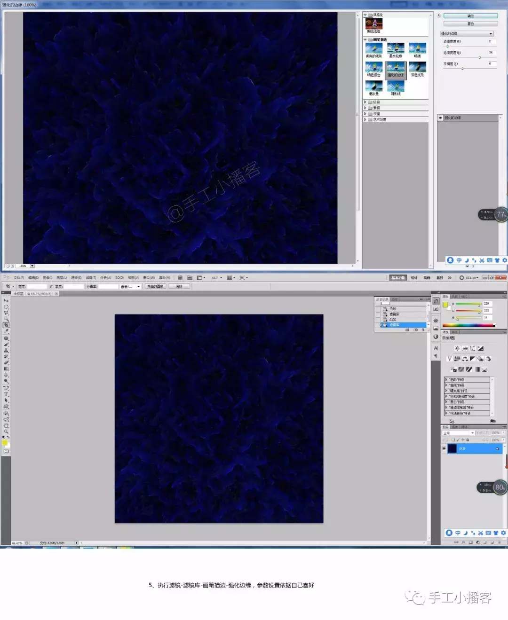The image size is (508, 620).
Task: Expand the 素描 filter folder
Action: click(365, 108)
